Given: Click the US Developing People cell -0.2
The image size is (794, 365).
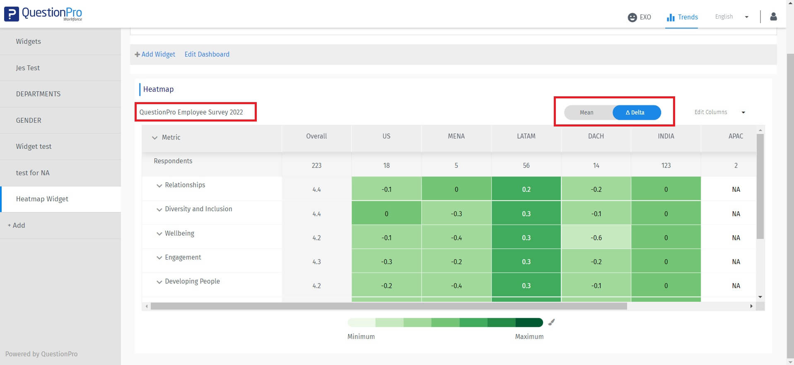Looking at the screenshot, I should (x=386, y=285).
